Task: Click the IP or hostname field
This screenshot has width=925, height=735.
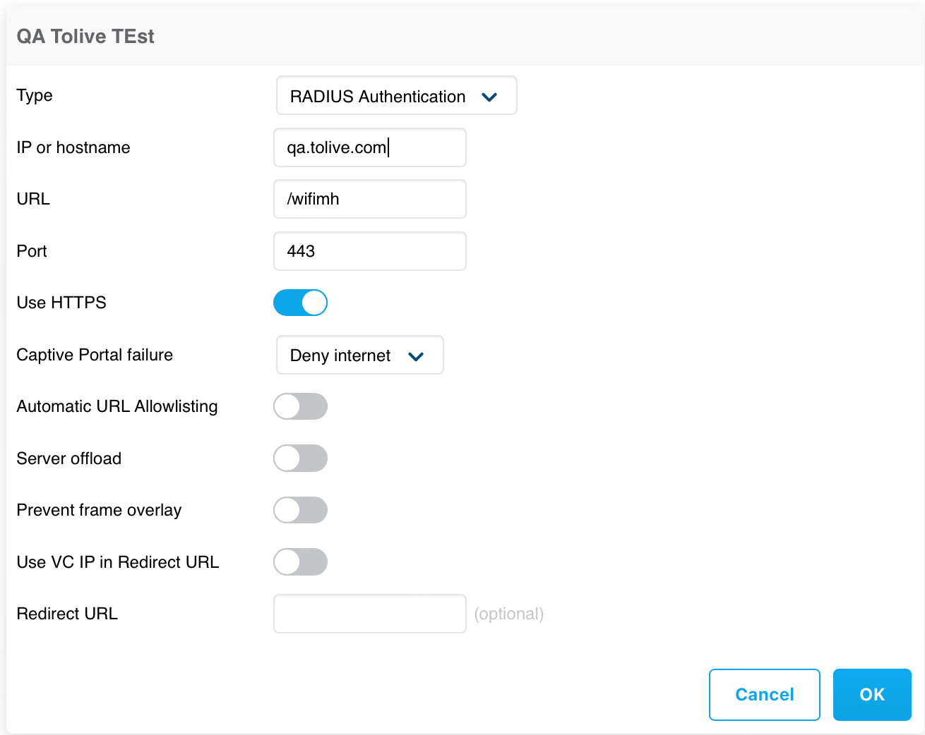Action: [x=370, y=147]
